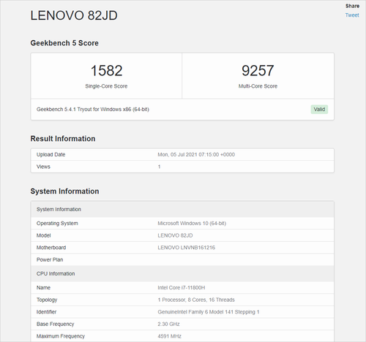Click the Upload Date row label
This screenshot has width=366, height=342.
(x=51, y=154)
